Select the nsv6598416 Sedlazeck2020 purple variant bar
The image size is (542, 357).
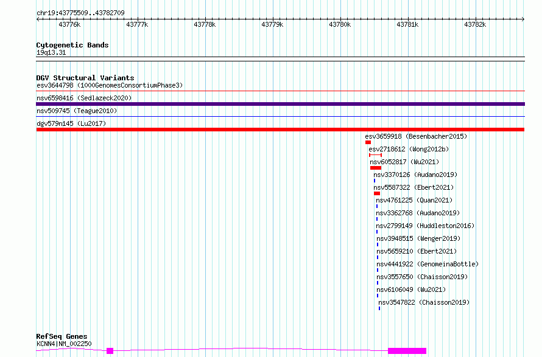tap(280, 104)
